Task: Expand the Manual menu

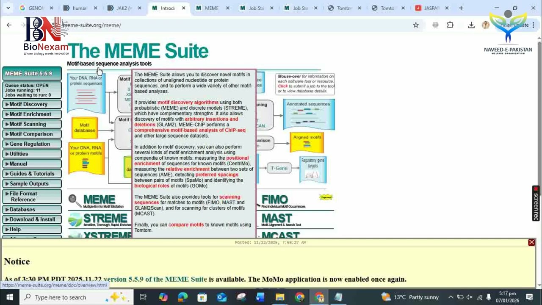Action: click(x=32, y=164)
